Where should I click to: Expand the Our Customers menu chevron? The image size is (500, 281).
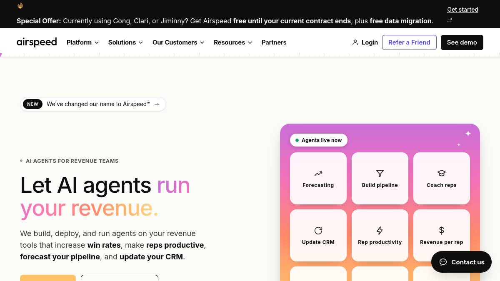tap(202, 42)
